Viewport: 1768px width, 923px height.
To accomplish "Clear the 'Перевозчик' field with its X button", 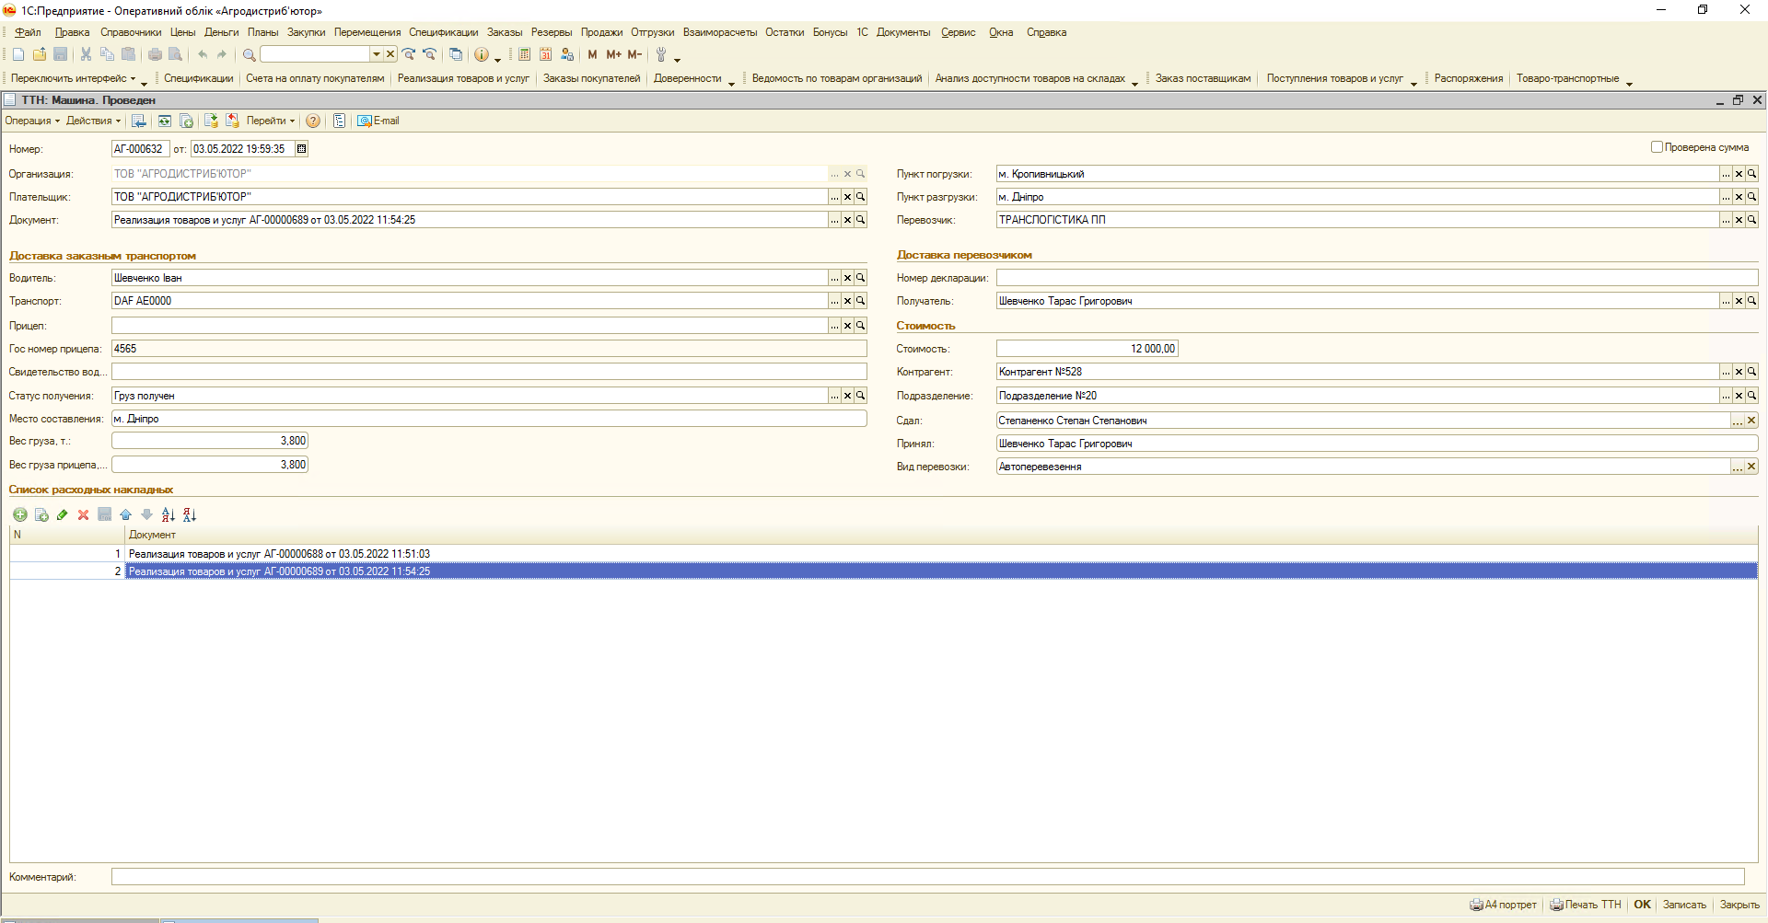I will [1739, 220].
